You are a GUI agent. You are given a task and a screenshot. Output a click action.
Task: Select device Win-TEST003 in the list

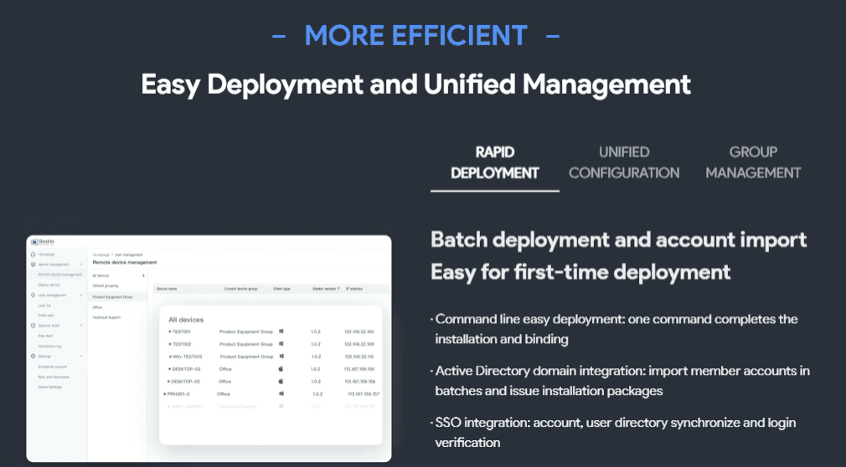click(x=186, y=357)
